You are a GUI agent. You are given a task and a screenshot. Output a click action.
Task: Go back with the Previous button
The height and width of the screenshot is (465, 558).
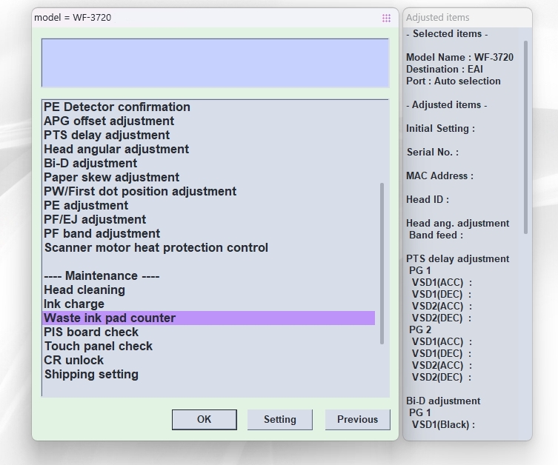357,420
